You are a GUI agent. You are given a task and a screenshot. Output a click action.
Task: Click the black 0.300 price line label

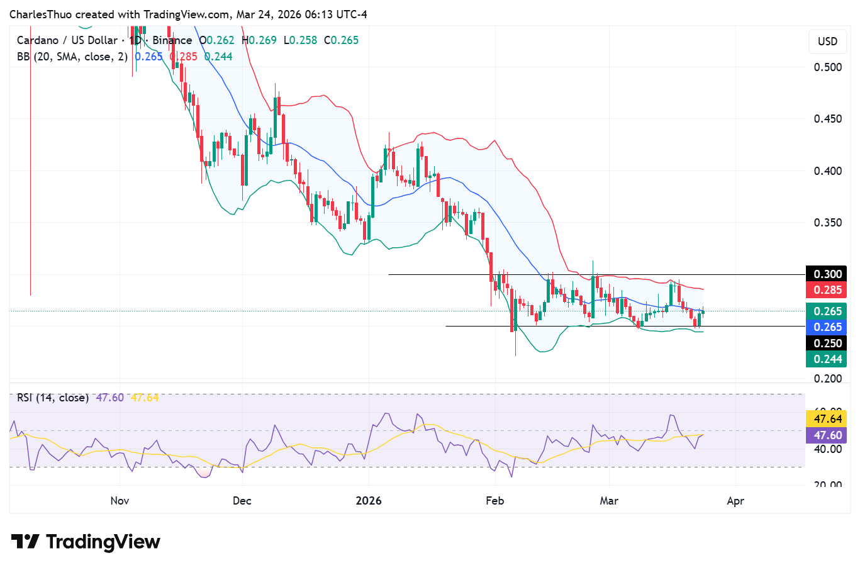click(x=827, y=274)
